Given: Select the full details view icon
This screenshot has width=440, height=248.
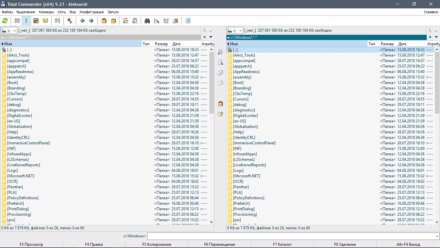Looking at the screenshot, I should 27,21.
